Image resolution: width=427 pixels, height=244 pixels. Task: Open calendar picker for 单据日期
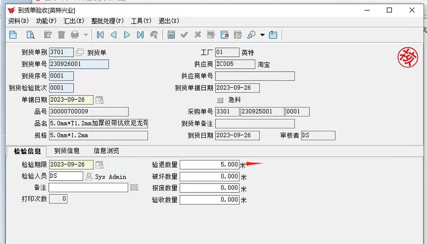point(99,100)
